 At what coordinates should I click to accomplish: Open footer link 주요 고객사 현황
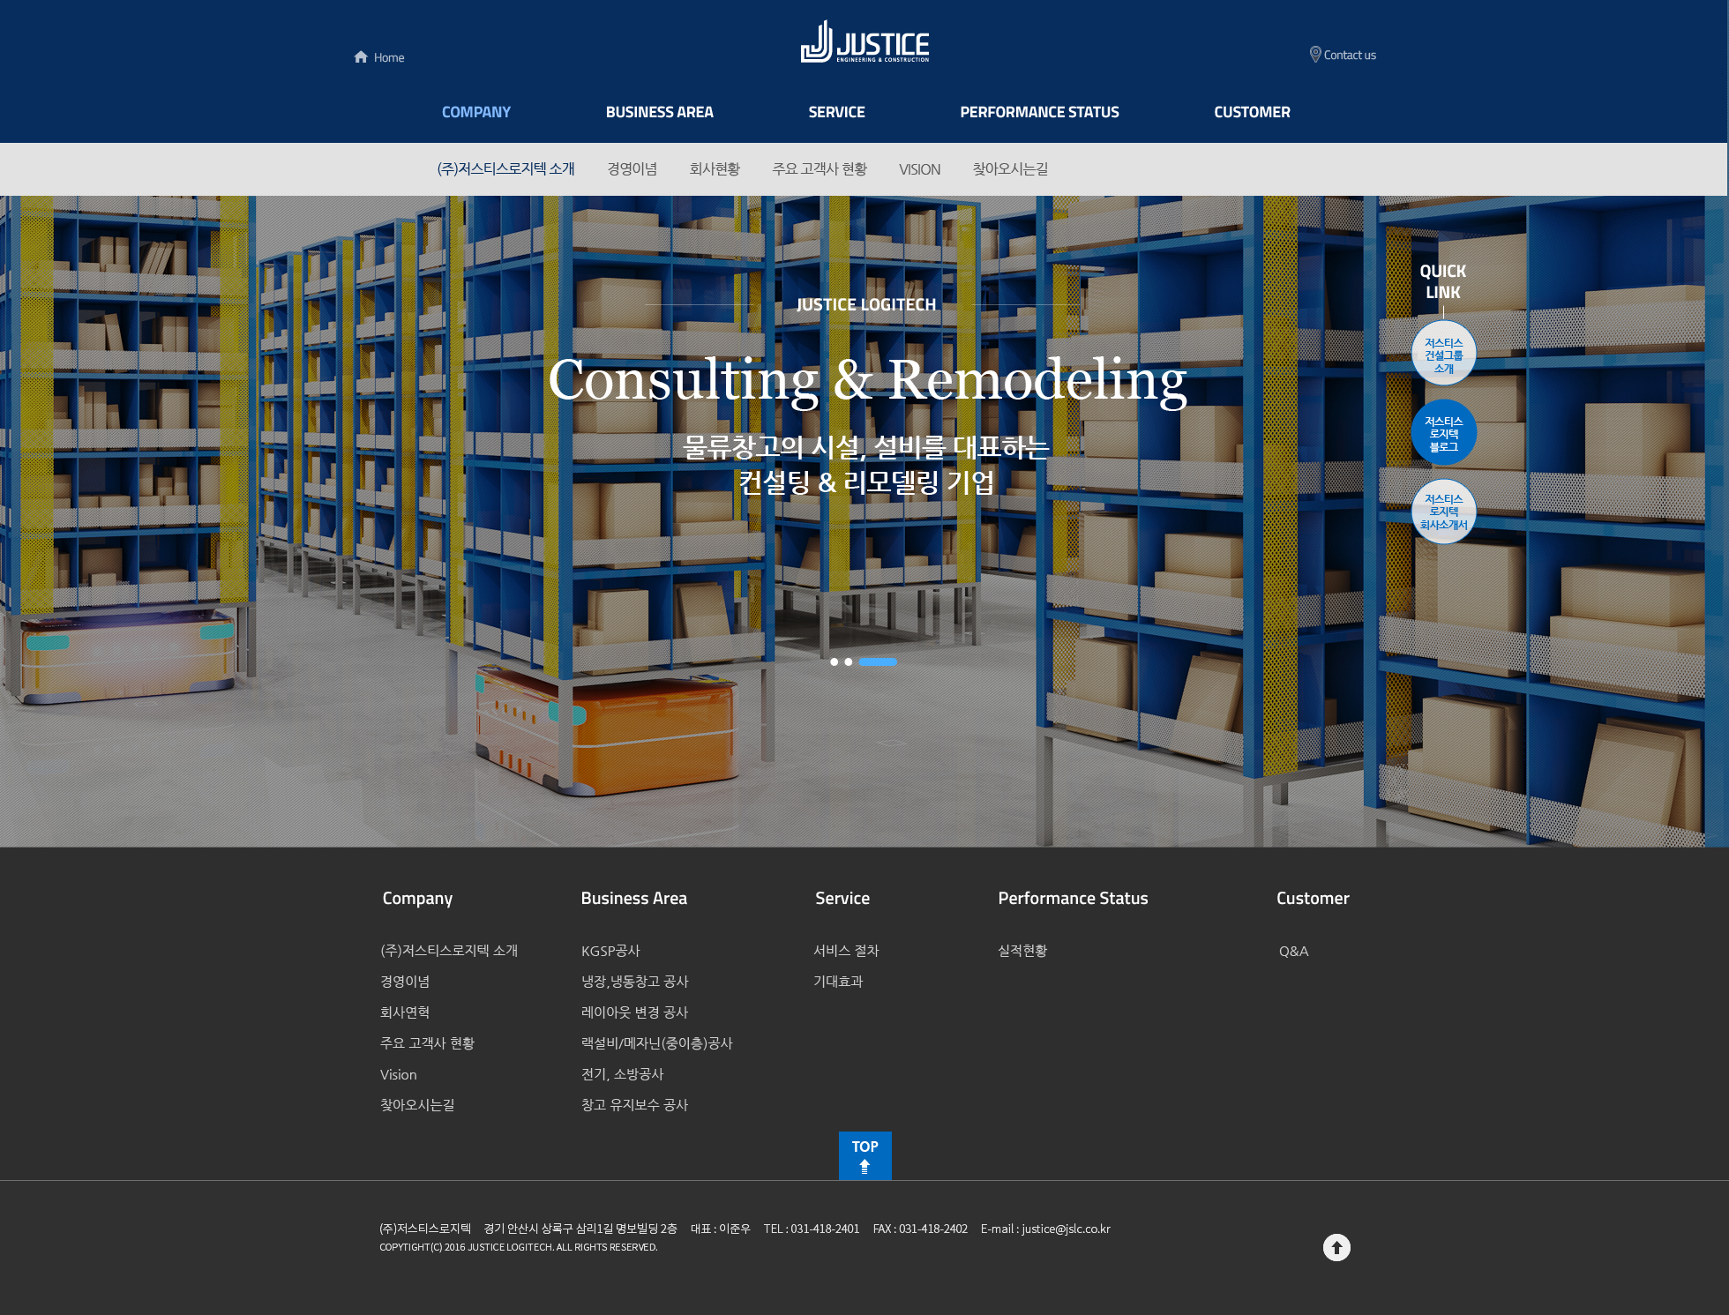click(427, 1043)
